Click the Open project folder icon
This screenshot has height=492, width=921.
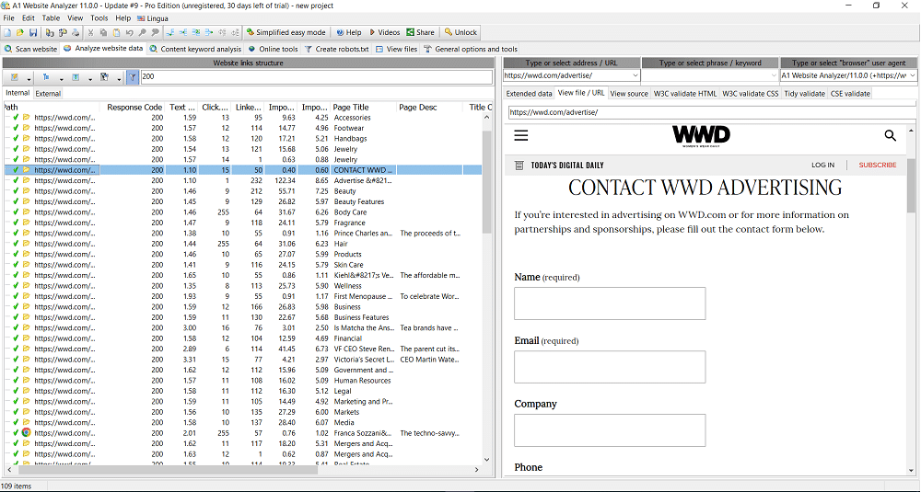[20, 32]
